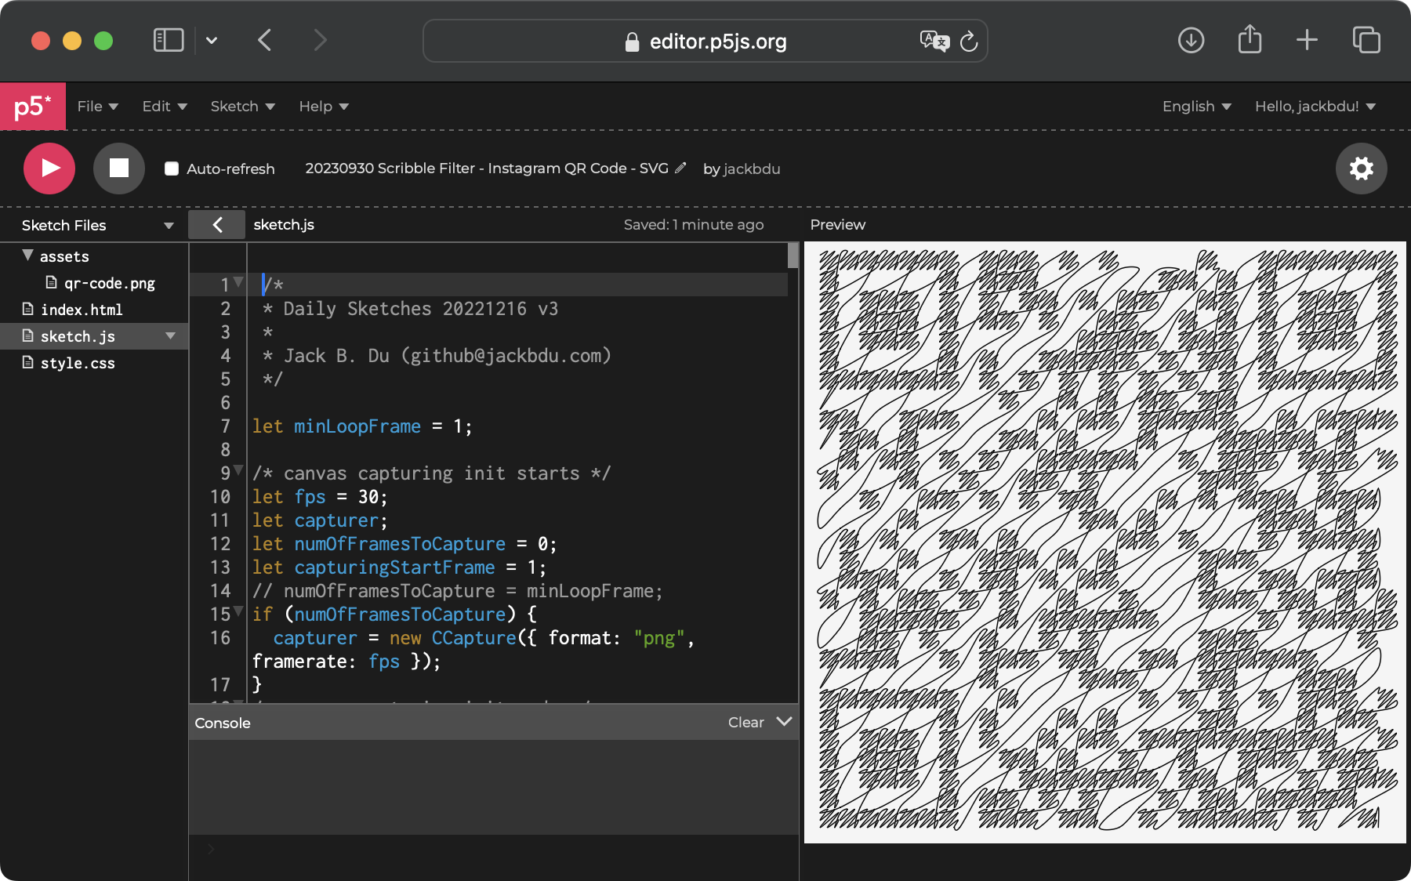Reload the page in Safari
The height and width of the screenshot is (881, 1411).
(969, 42)
